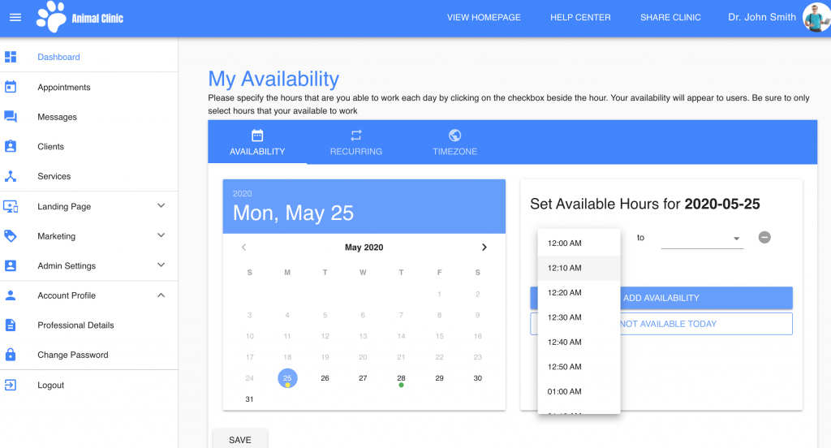831x448 pixels.
Task: Click the Appointments calendar icon in sidebar
Action: click(x=11, y=87)
